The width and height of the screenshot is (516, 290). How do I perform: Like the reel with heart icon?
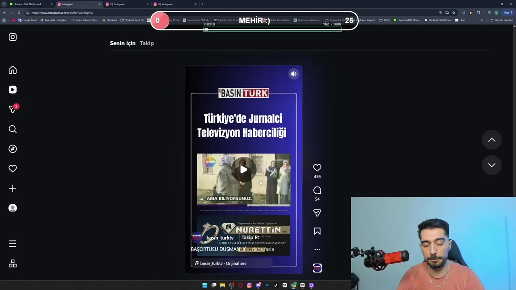[317, 168]
